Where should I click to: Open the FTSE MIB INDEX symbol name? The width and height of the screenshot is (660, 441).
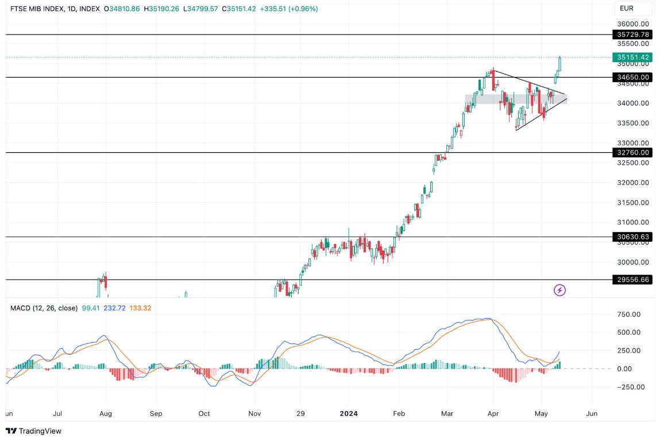coord(37,10)
